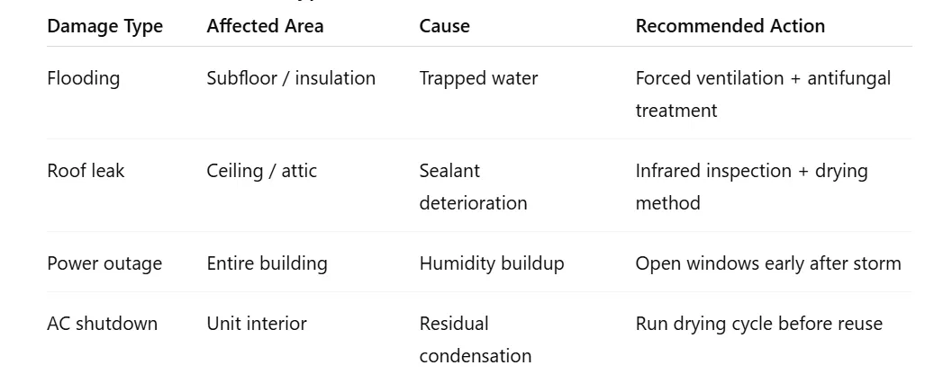934x392 pixels.
Task: Click the Entire building cell
Action: (x=267, y=263)
